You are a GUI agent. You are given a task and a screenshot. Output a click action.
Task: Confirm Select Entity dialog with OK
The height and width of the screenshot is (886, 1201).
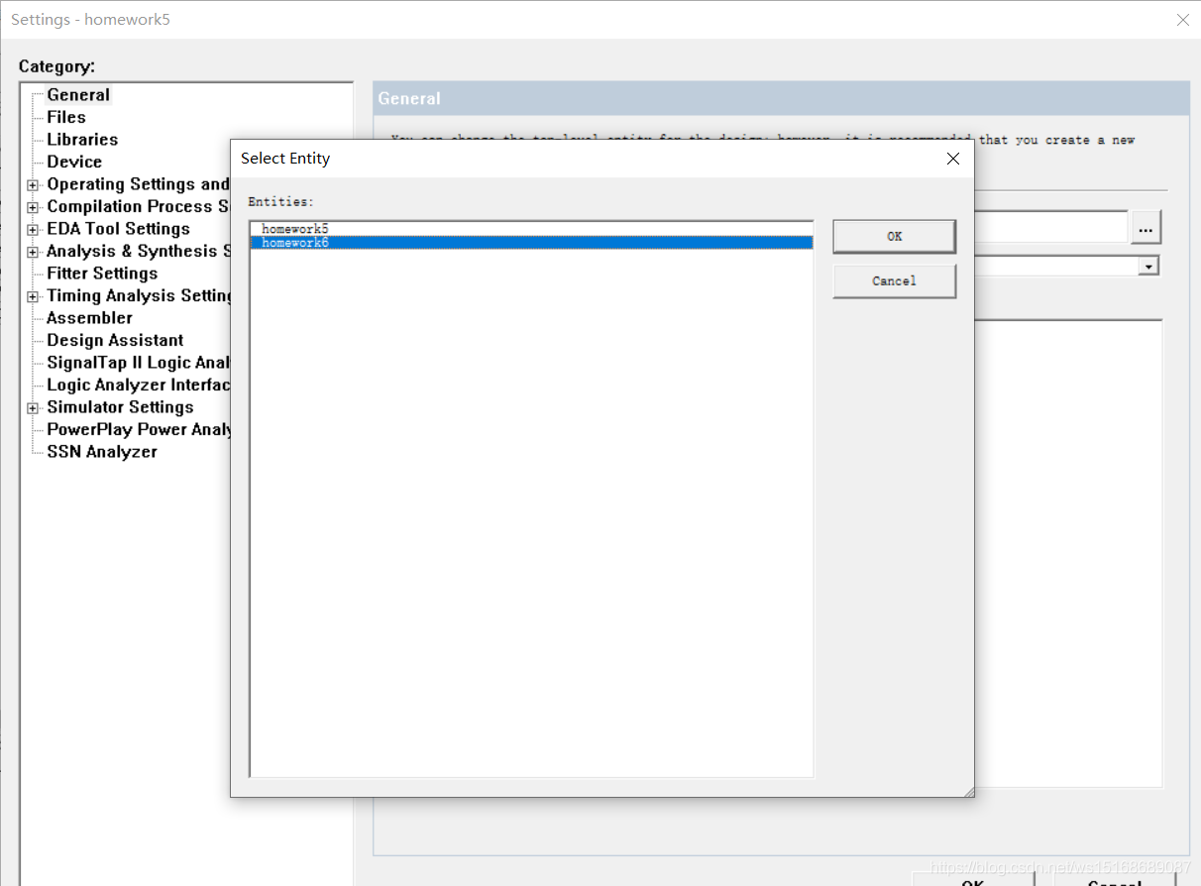[x=894, y=236]
